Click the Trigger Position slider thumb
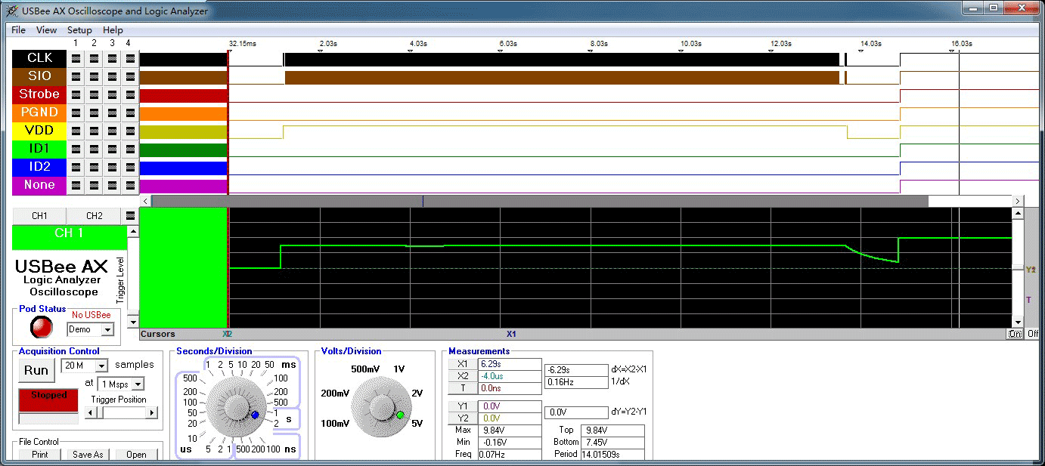The width and height of the screenshot is (1045, 466). pyautogui.click(x=99, y=412)
